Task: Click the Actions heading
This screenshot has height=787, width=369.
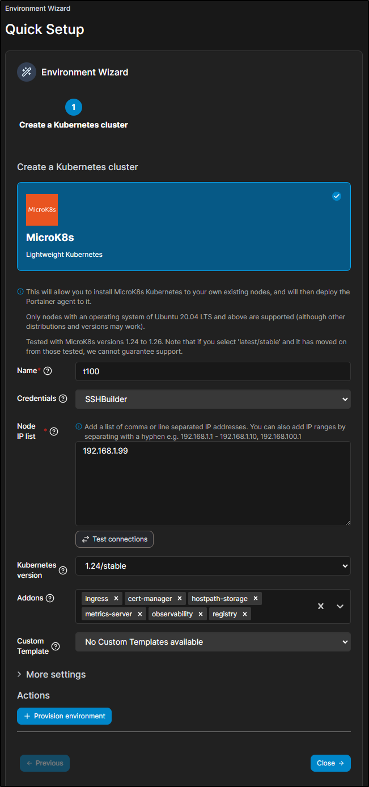Action: point(33,696)
